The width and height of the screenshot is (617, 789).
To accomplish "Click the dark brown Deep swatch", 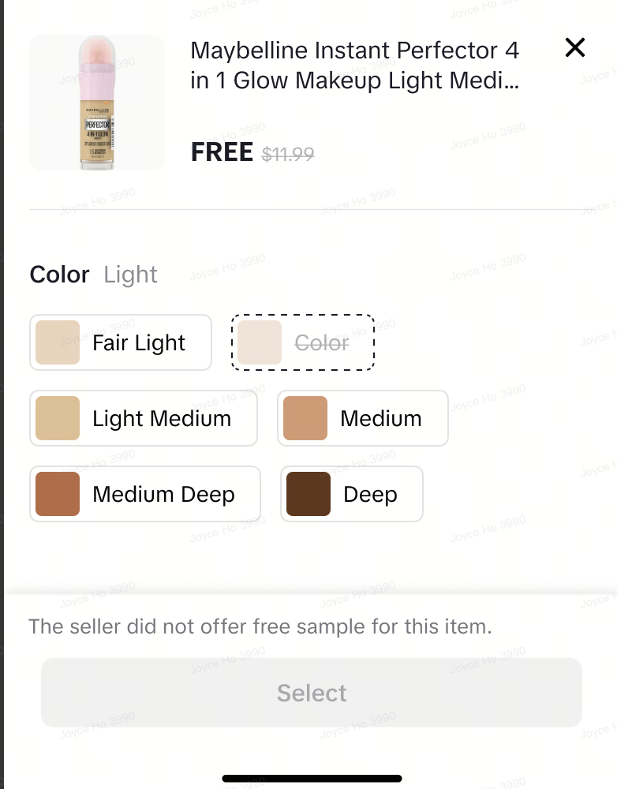I will (x=308, y=494).
